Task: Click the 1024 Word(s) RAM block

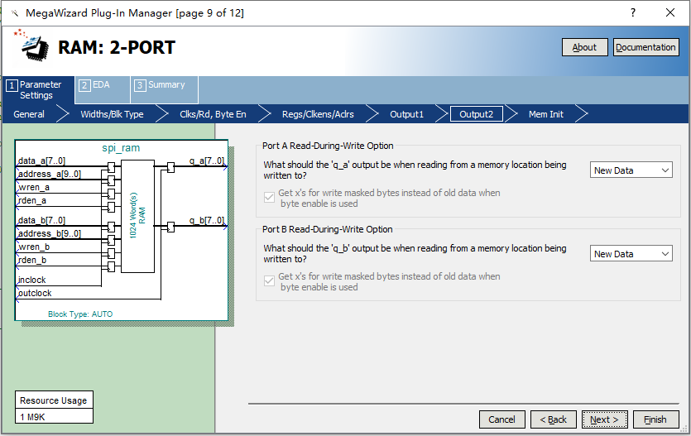Action: (x=137, y=216)
